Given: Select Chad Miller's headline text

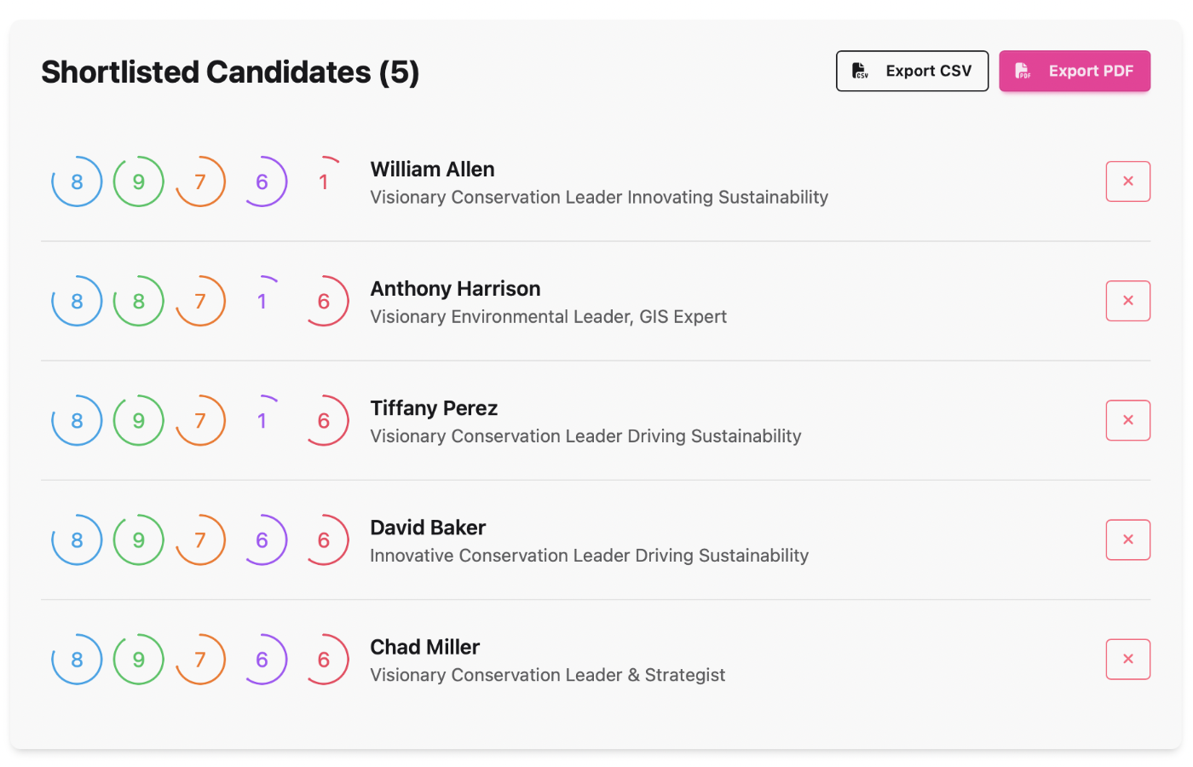Looking at the screenshot, I should click(547, 675).
